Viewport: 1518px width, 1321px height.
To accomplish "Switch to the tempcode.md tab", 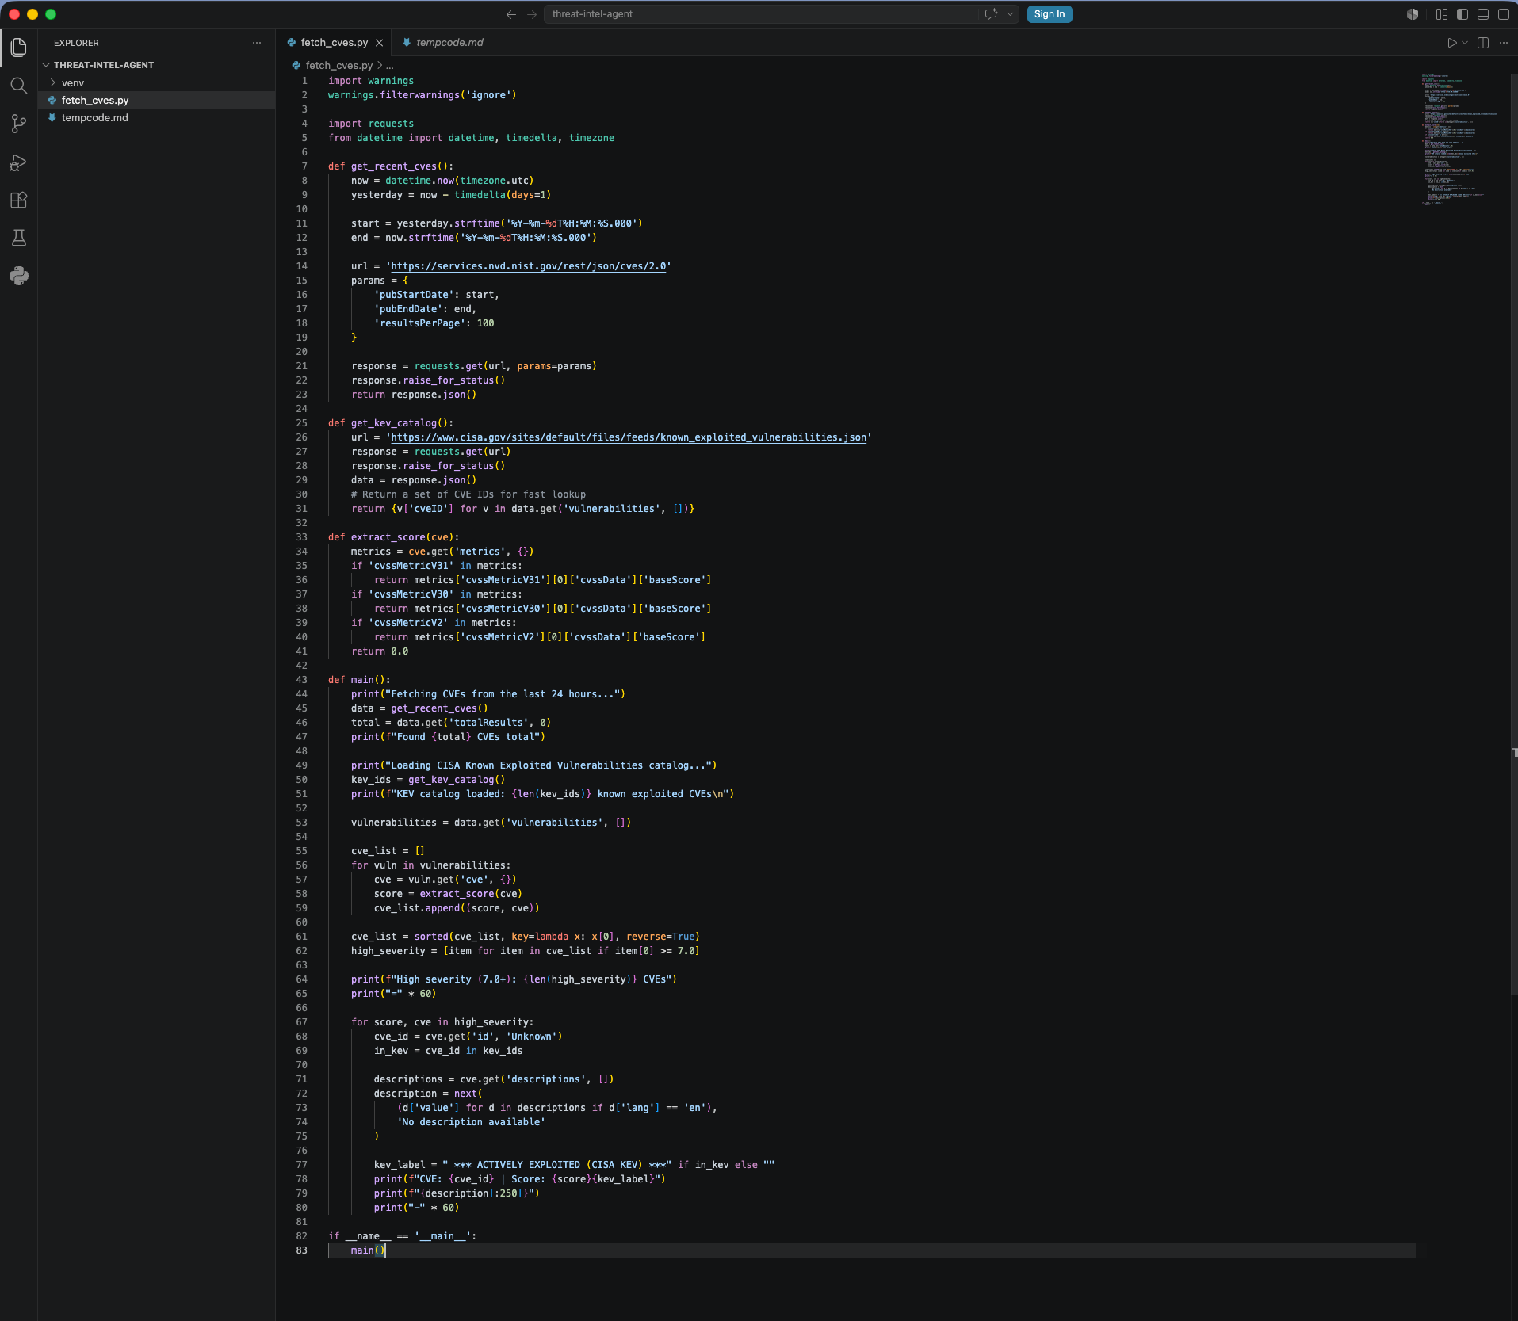I will (449, 43).
